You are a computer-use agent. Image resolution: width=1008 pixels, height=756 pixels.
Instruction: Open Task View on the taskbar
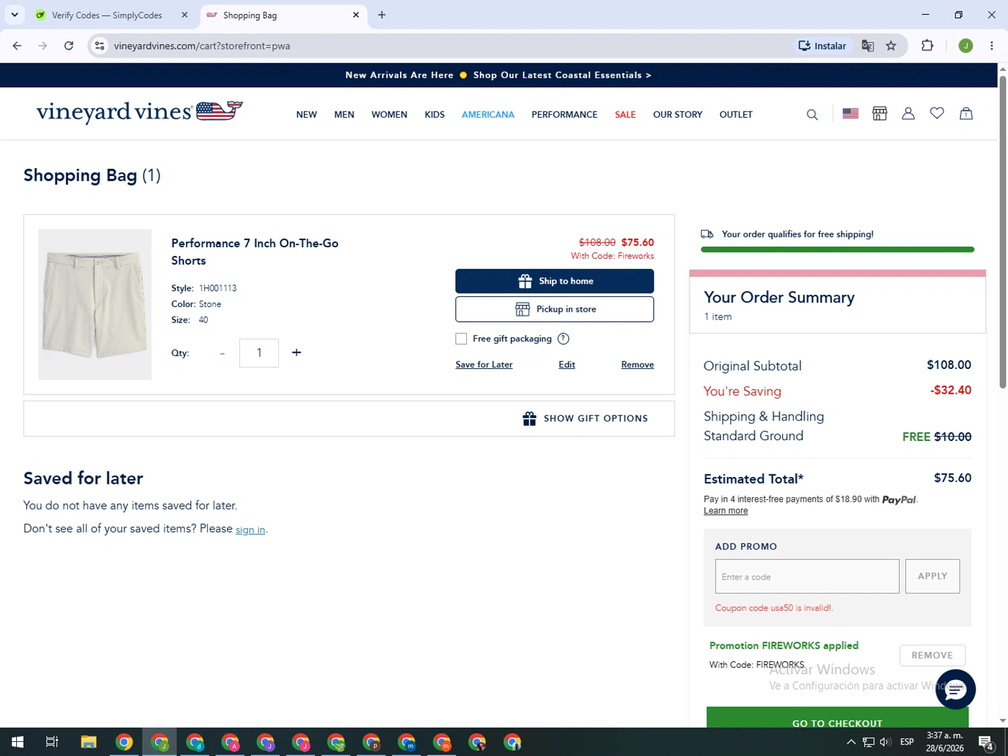(52, 742)
